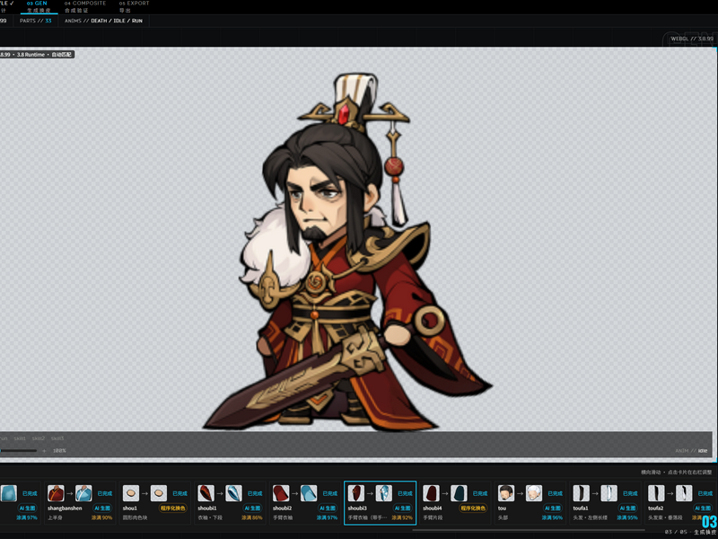Click the 程序化换色 button on shou1 card
The height and width of the screenshot is (539, 718).
pos(173,508)
